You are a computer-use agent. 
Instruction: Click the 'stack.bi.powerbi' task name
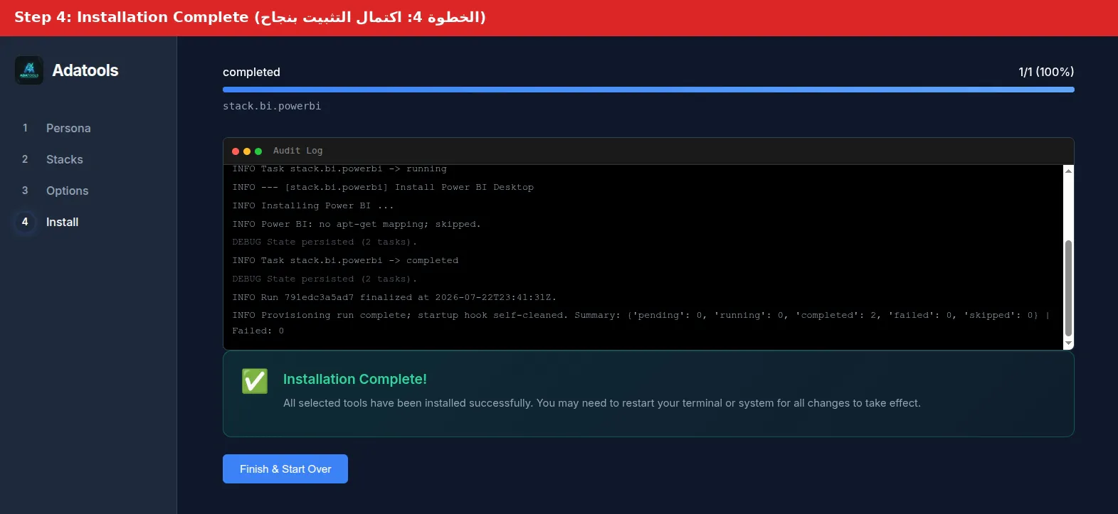272,106
